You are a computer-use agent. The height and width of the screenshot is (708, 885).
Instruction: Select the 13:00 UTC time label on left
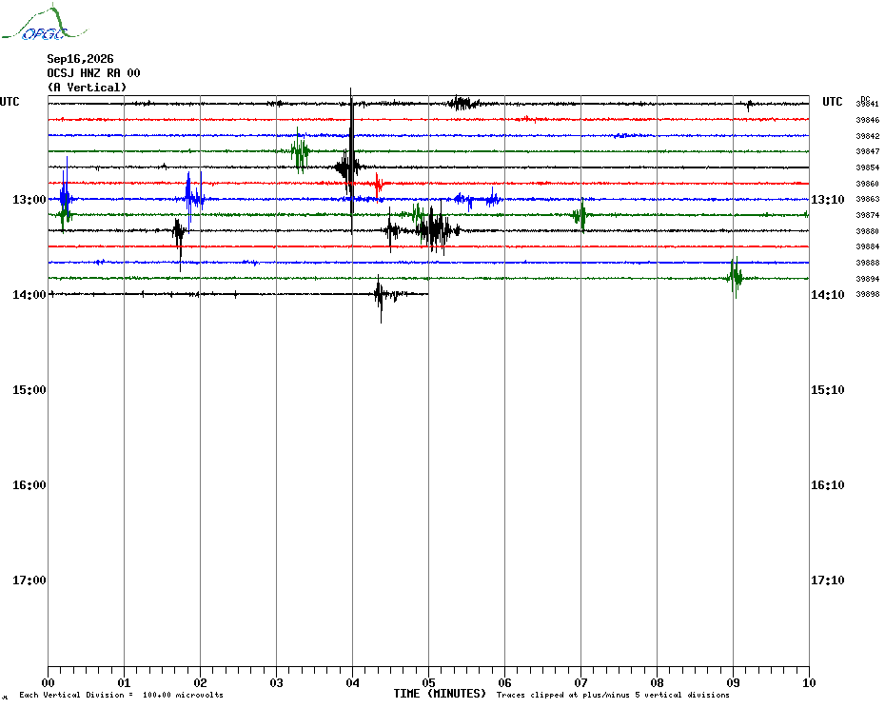click(x=29, y=199)
